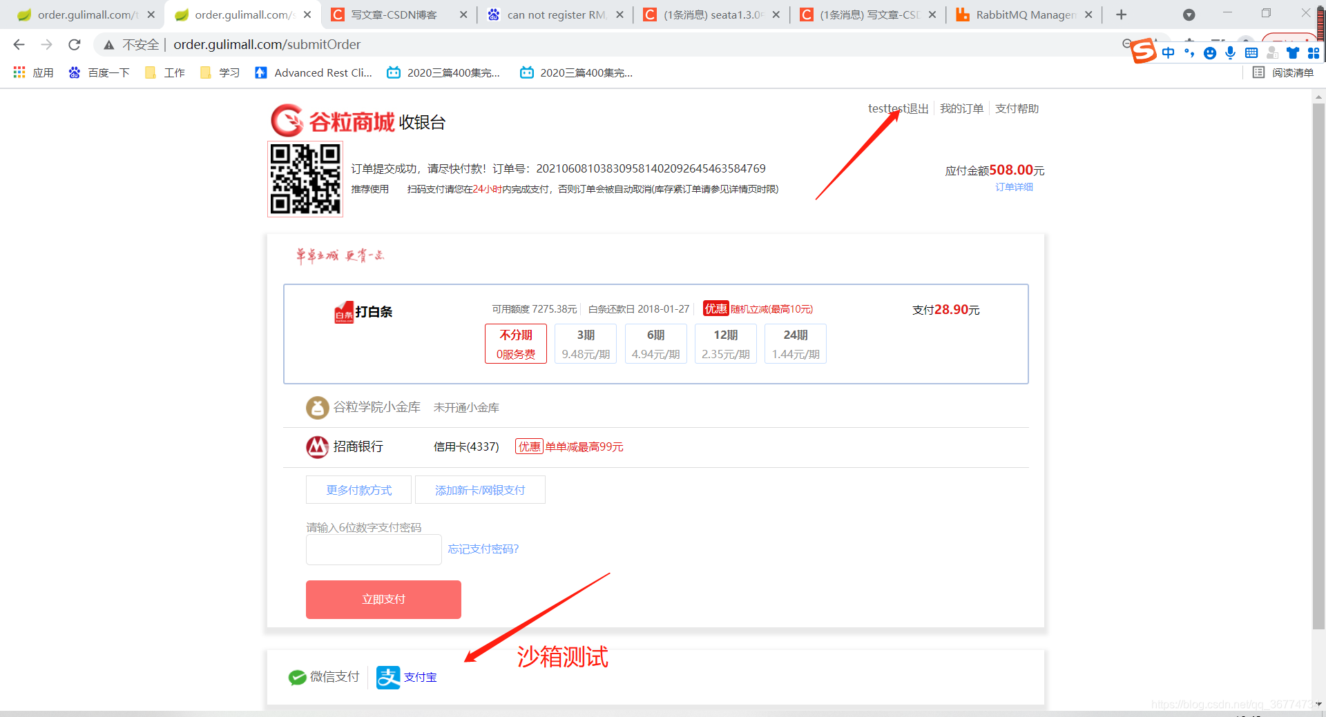Close the 'can not register RM' tab
This screenshot has height=717, width=1326.
point(619,14)
